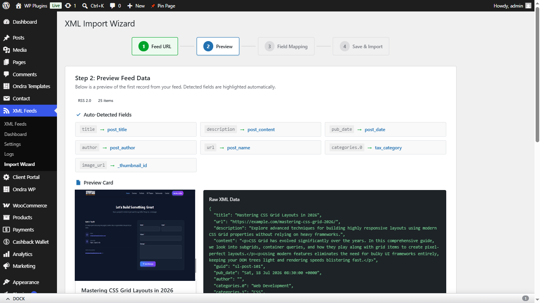Click 'Mastering CSS Grid Layouts in 2026' card title
540x303 pixels.
pyautogui.click(x=127, y=290)
